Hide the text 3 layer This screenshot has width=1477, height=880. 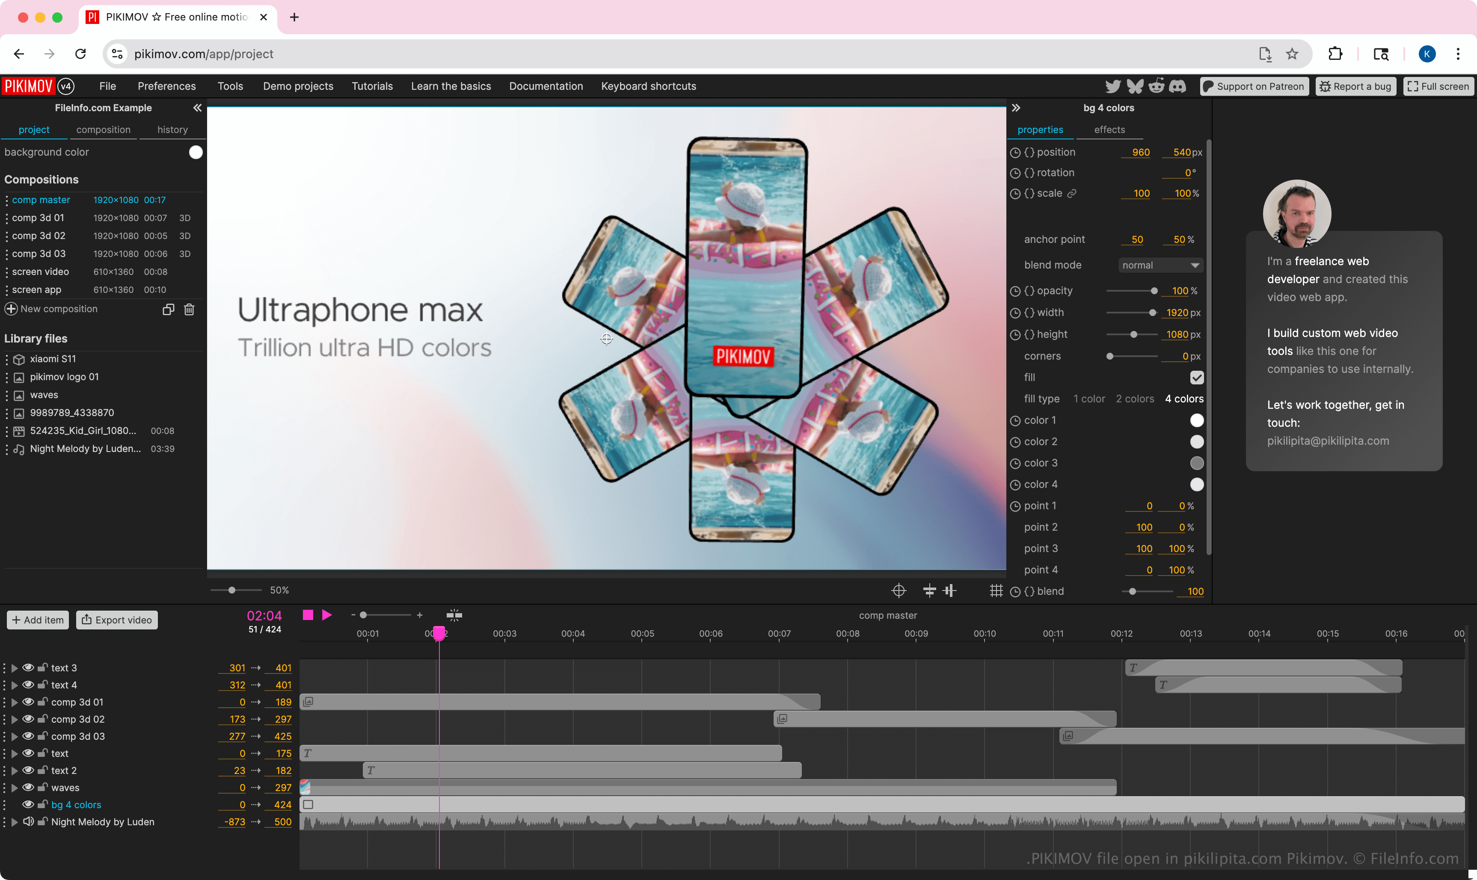[x=28, y=668]
